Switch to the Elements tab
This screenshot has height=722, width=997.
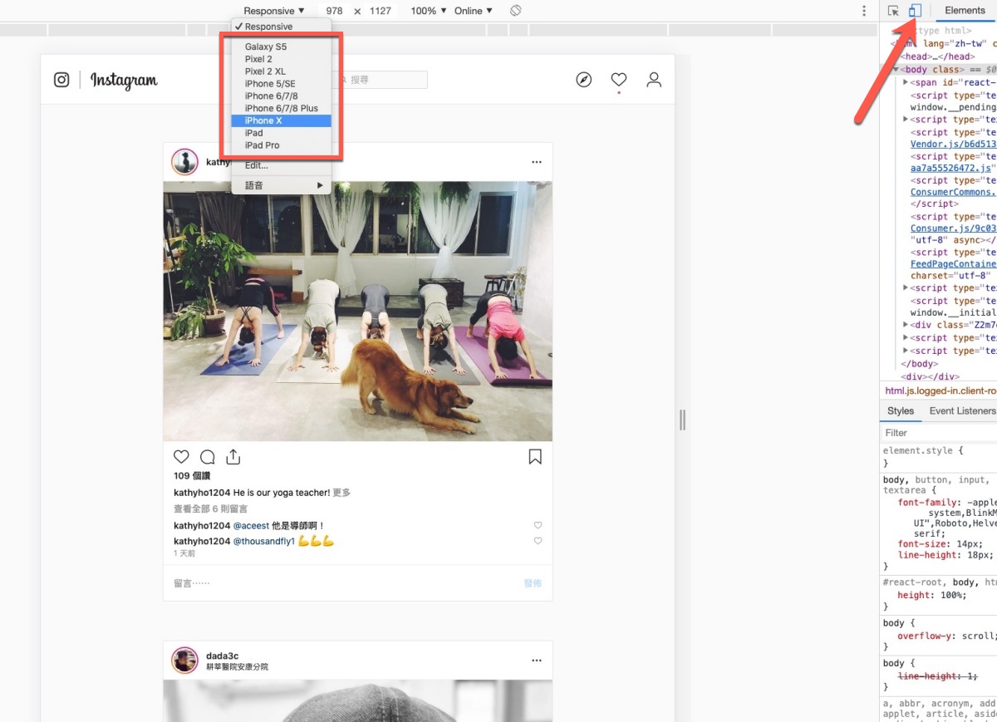coord(965,11)
